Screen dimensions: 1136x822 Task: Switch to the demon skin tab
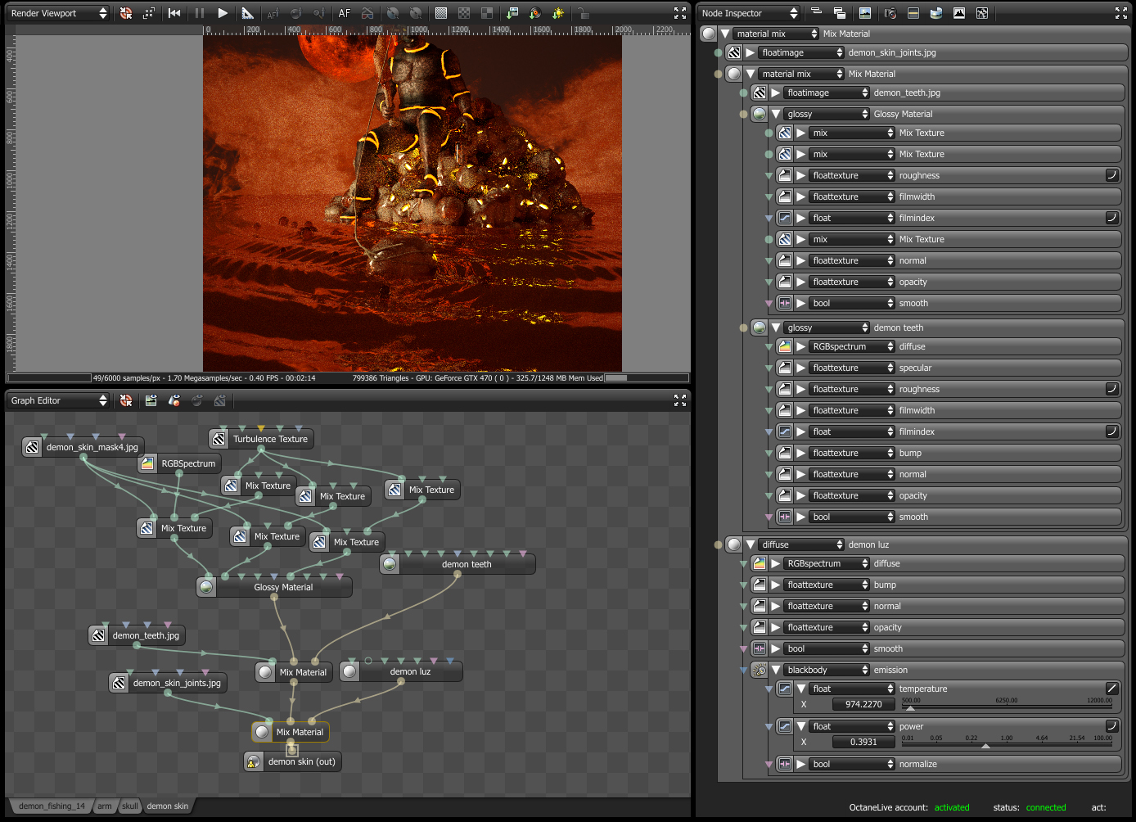pyautogui.click(x=168, y=806)
